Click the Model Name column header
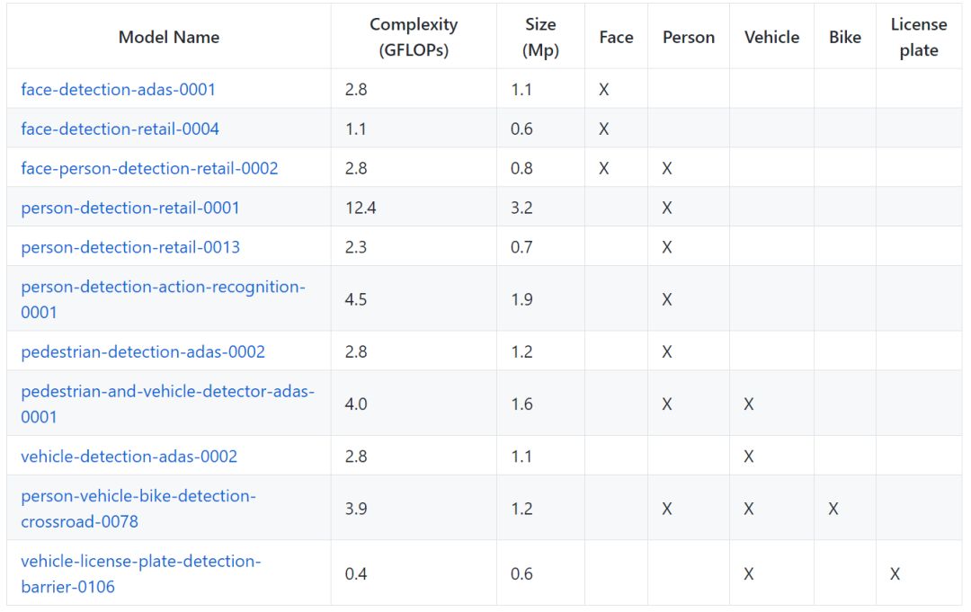Viewport: 971px width, 612px height. (x=169, y=37)
